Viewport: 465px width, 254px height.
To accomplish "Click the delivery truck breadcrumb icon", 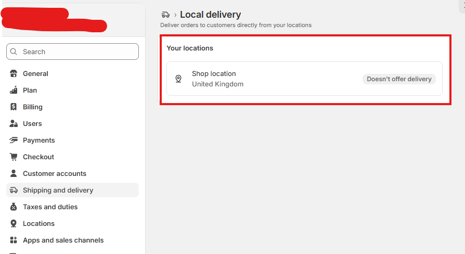I will (165, 15).
